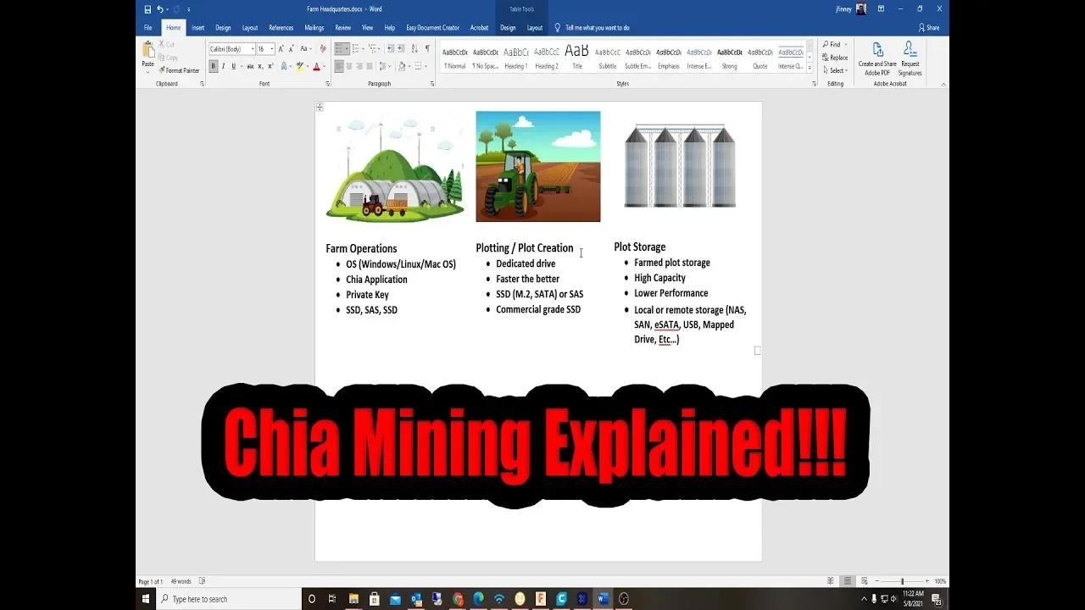Image resolution: width=1085 pixels, height=610 pixels.
Task: Expand the Paste options dropdown
Action: (147, 72)
